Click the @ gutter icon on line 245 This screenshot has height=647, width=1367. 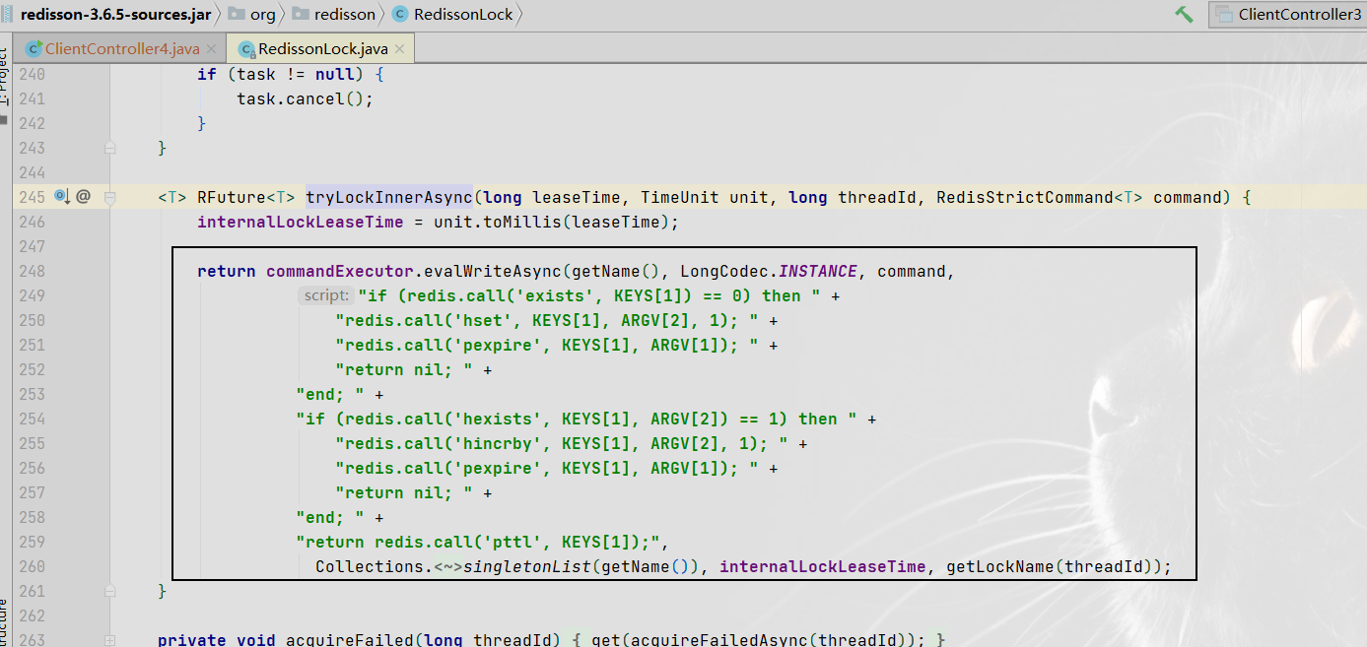[x=83, y=197]
